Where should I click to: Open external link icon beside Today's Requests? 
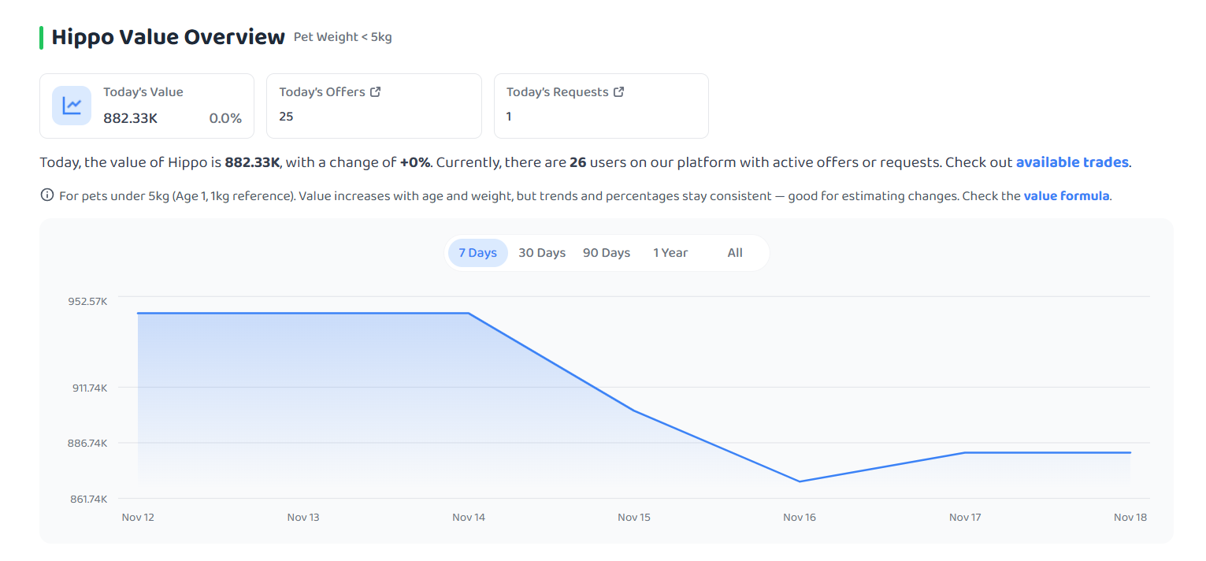click(x=619, y=92)
